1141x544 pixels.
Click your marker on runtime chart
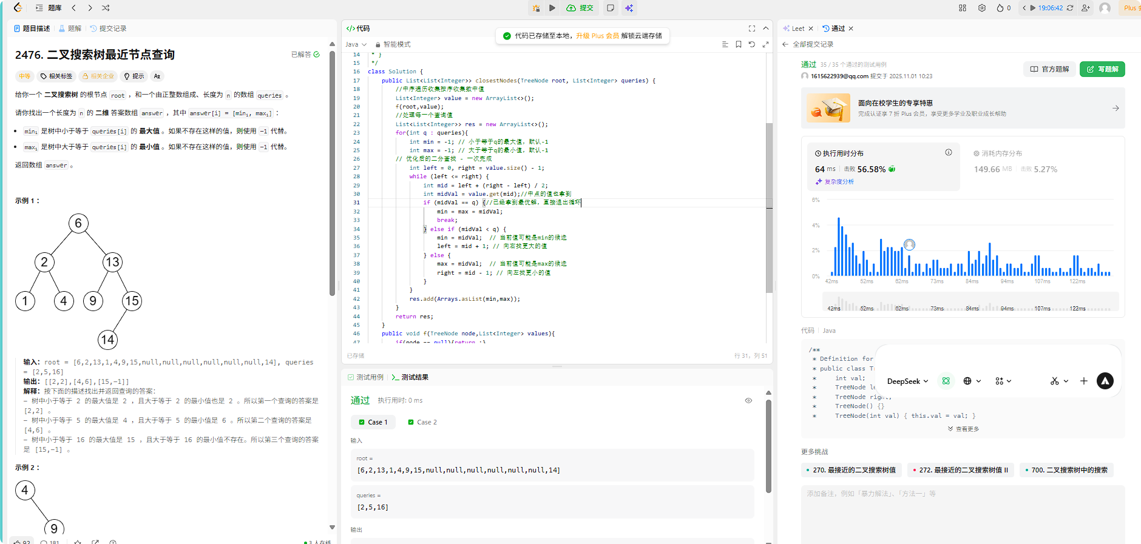coord(909,244)
